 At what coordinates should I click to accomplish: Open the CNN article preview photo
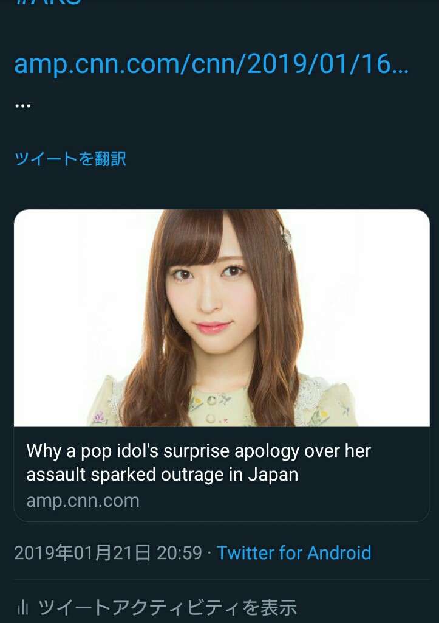pos(222,318)
